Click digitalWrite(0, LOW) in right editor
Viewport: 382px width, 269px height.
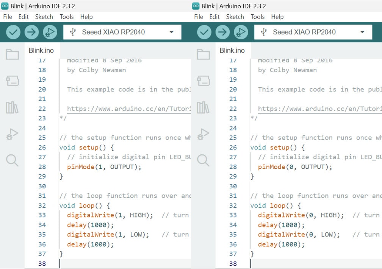pos(299,235)
